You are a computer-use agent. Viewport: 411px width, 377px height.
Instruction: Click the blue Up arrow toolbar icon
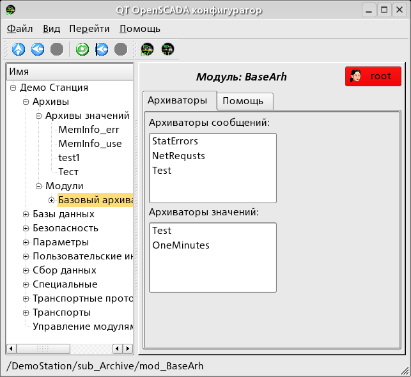pyautogui.click(x=19, y=49)
